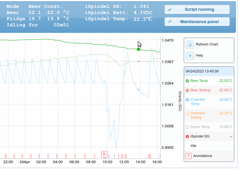Click the iSpindel SG 1.041 reading
This screenshot has height=170, width=245.
(117, 7)
